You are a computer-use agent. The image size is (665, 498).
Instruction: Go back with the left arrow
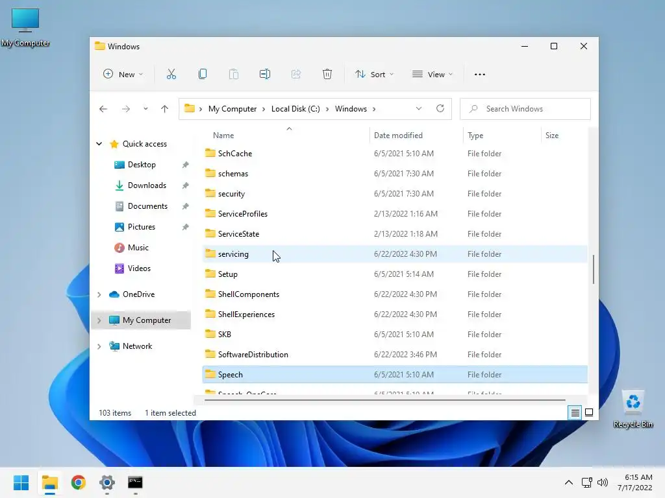tap(103, 109)
